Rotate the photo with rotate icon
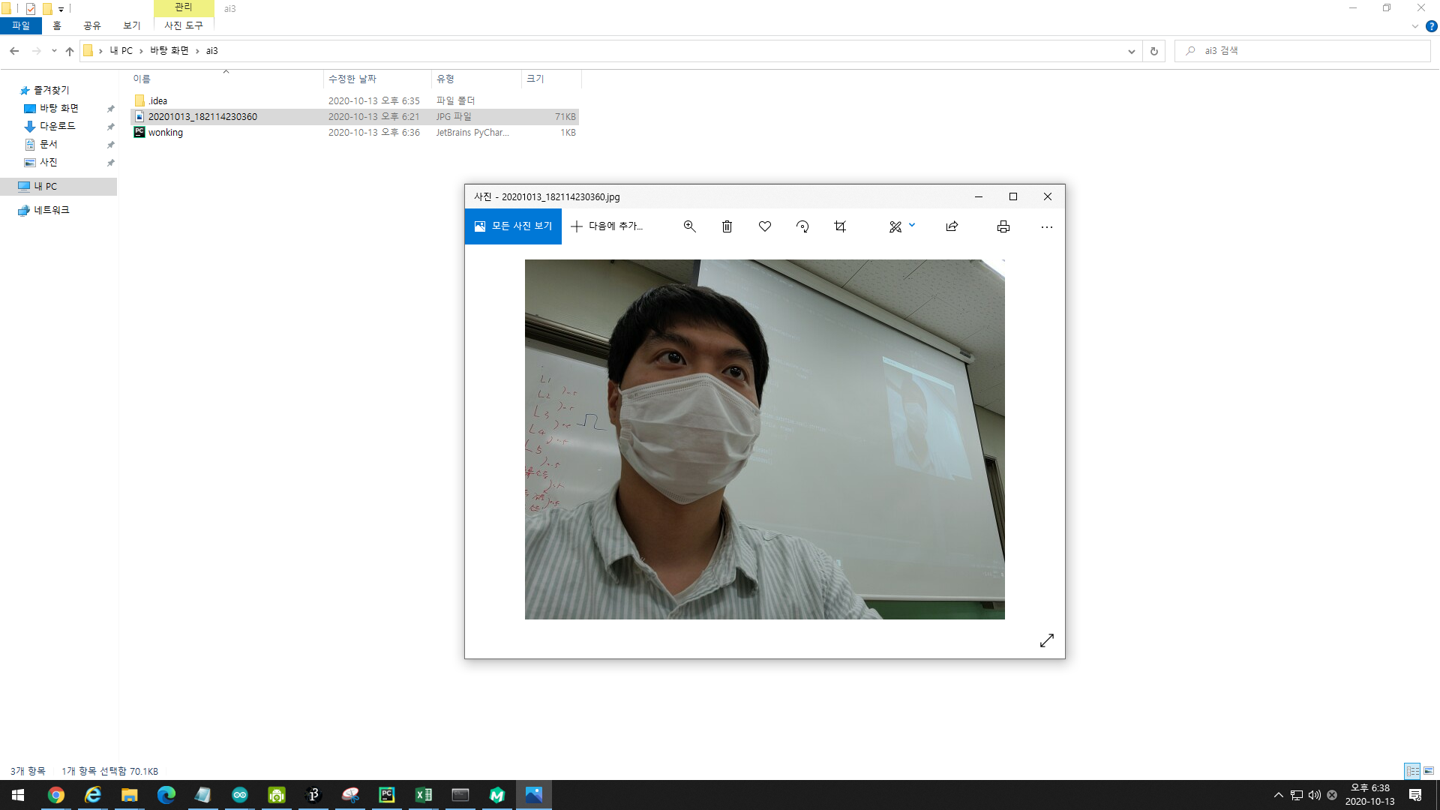 click(802, 226)
